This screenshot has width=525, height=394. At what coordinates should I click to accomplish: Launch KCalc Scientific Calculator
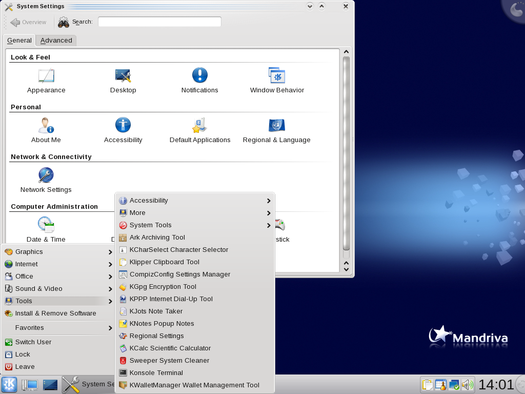click(x=195, y=348)
